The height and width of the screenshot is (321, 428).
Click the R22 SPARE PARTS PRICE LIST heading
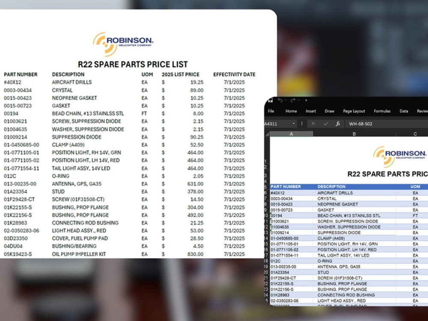133,65
